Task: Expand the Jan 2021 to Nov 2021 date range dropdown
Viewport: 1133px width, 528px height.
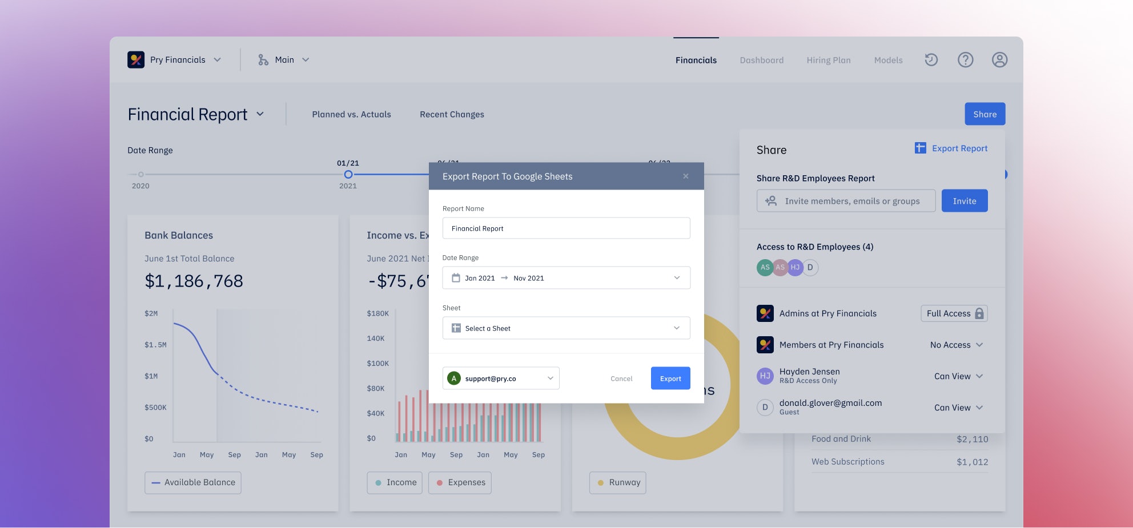Action: 566,278
